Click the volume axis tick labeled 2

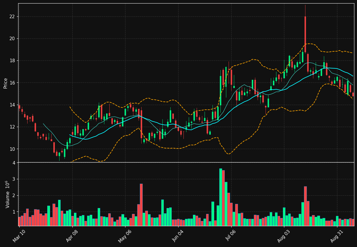pyautogui.click(x=13, y=195)
